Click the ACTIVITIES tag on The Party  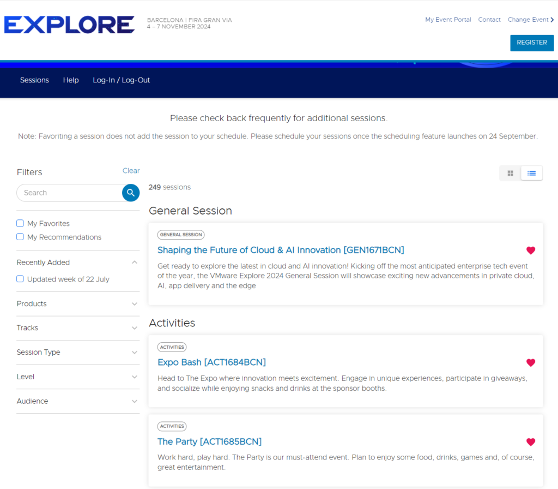click(x=172, y=426)
